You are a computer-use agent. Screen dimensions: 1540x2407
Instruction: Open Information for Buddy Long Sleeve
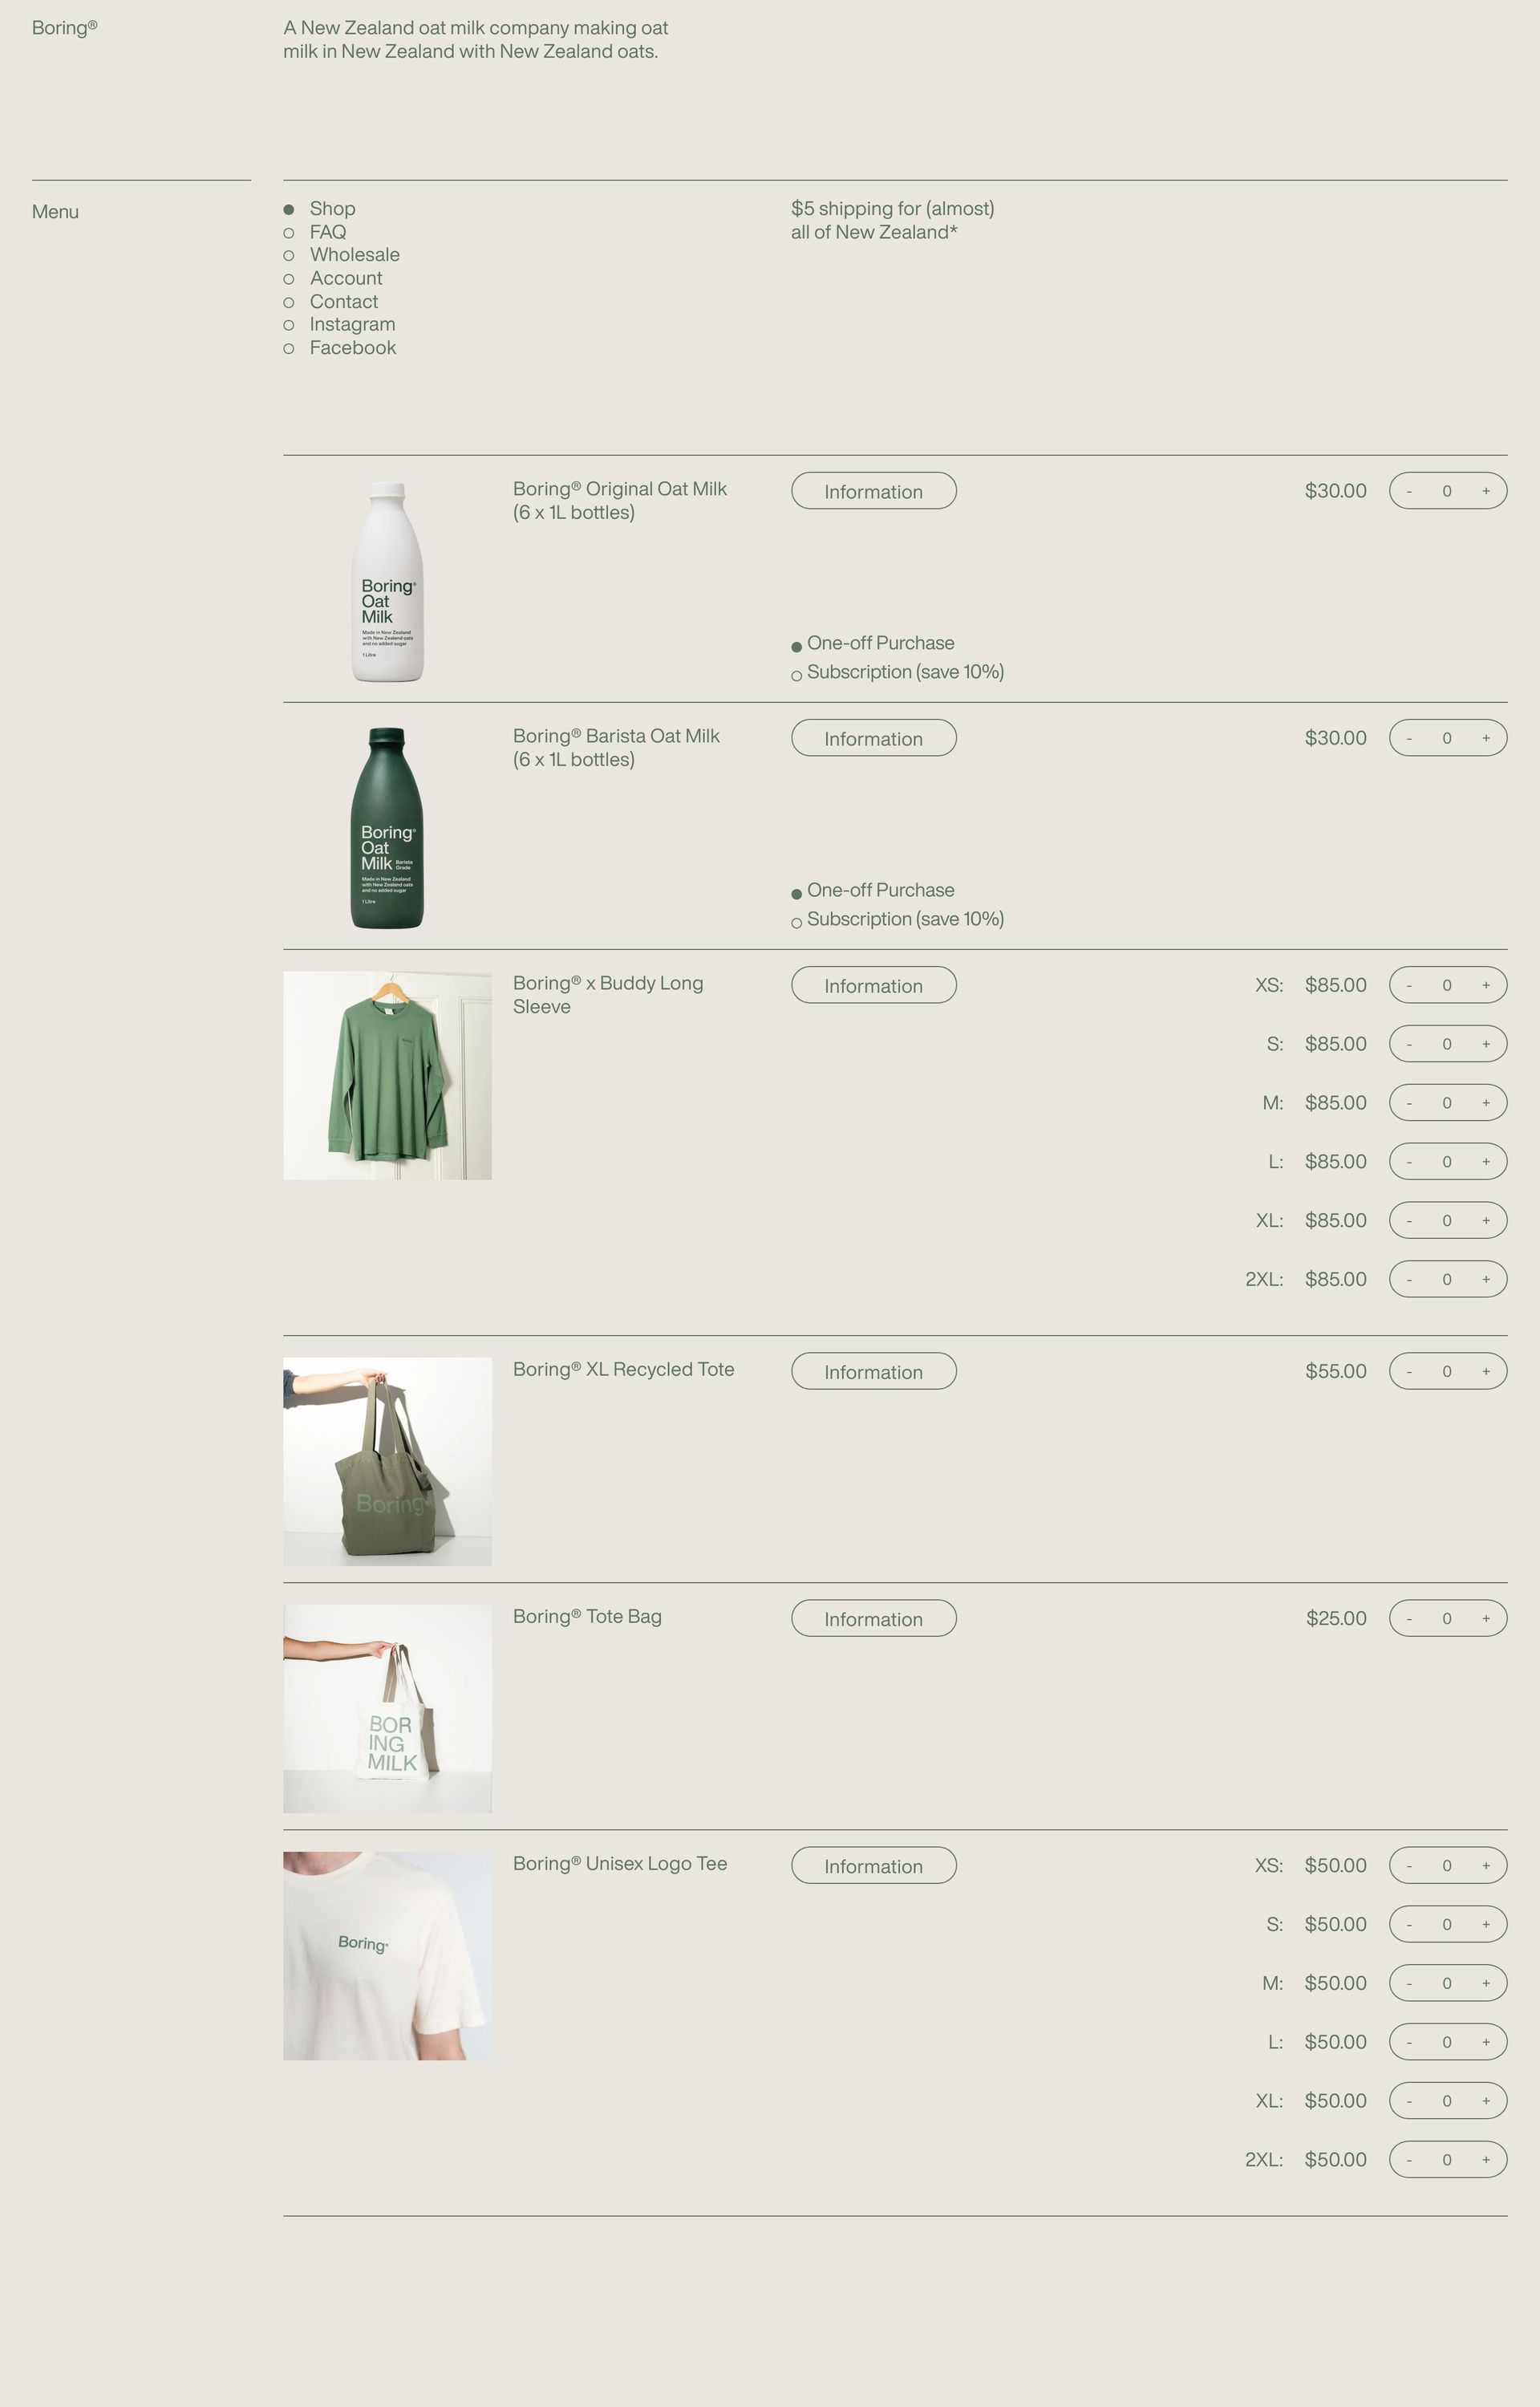click(x=874, y=985)
